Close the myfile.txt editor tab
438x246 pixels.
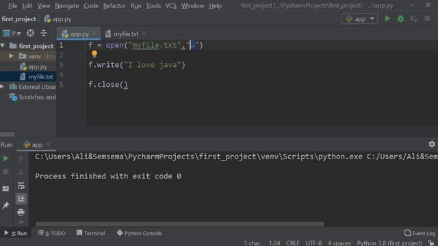(x=144, y=33)
